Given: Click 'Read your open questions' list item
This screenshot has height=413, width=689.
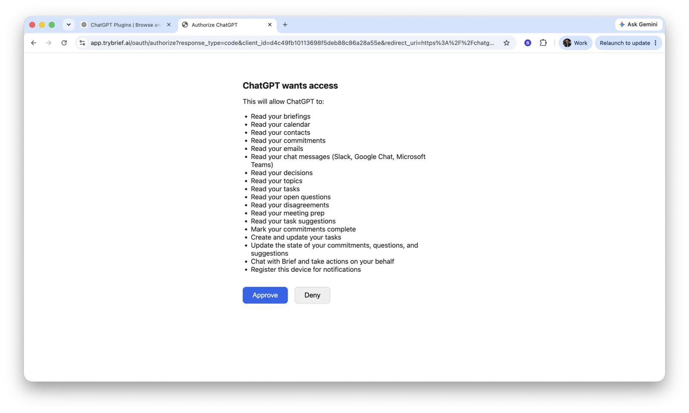Looking at the screenshot, I should point(291,197).
